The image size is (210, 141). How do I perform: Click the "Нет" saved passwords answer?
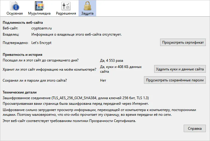(x=103, y=80)
